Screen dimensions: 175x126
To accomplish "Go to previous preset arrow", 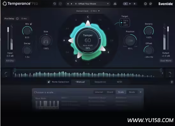I will click(x=68, y=4).
